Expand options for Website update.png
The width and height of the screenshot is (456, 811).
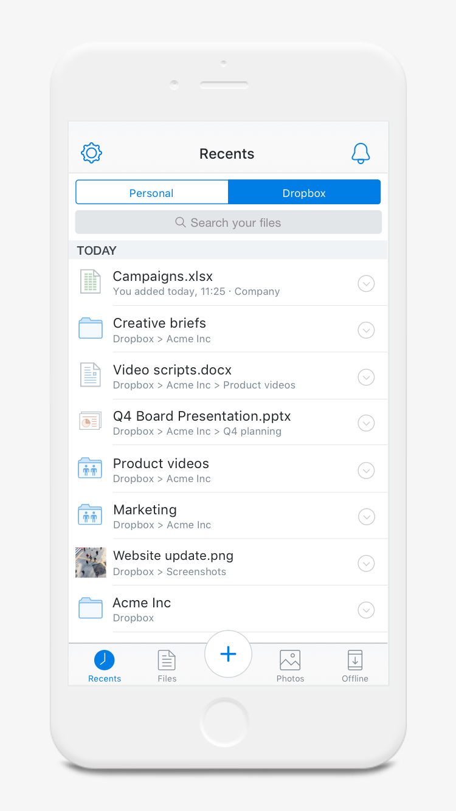point(366,564)
